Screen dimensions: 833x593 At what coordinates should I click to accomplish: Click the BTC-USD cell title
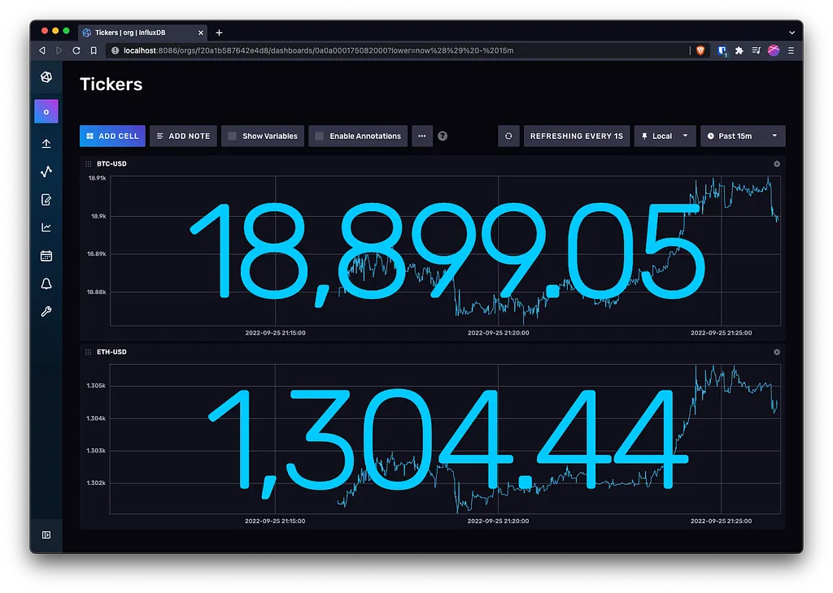click(x=111, y=164)
